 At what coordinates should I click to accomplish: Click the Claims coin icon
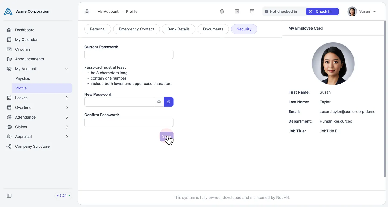(x=9, y=127)
